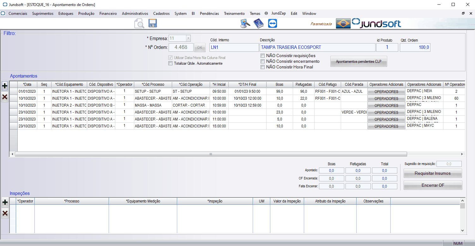
Task: Check NÃO Consistir Hora Final
Action: coord(262,67)
